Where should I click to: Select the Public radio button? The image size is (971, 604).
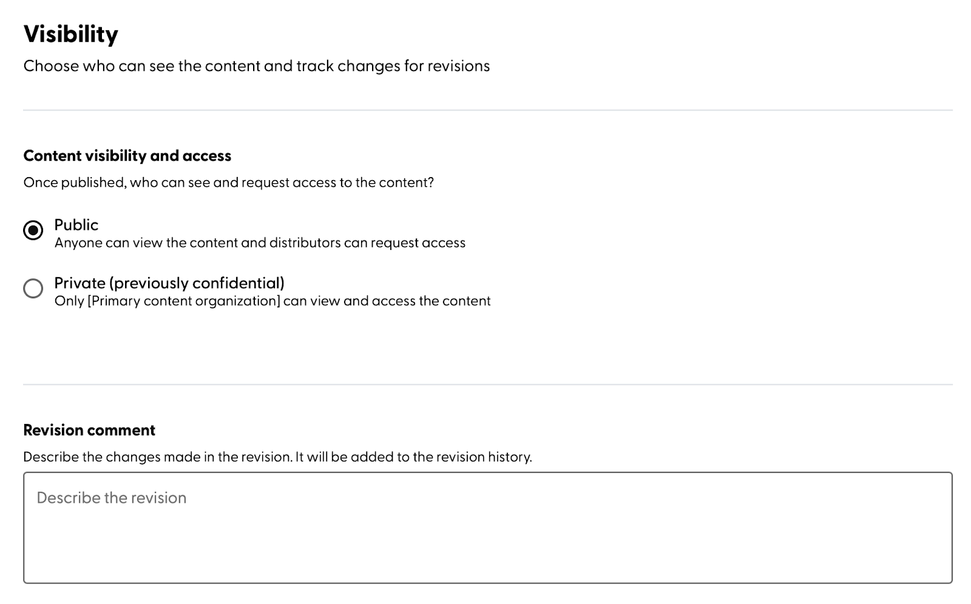pyautogui.click(x=33, y=230)
